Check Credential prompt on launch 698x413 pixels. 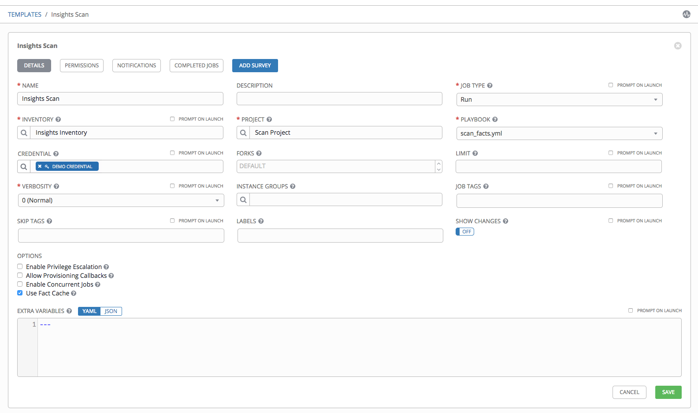coord(172,153)
